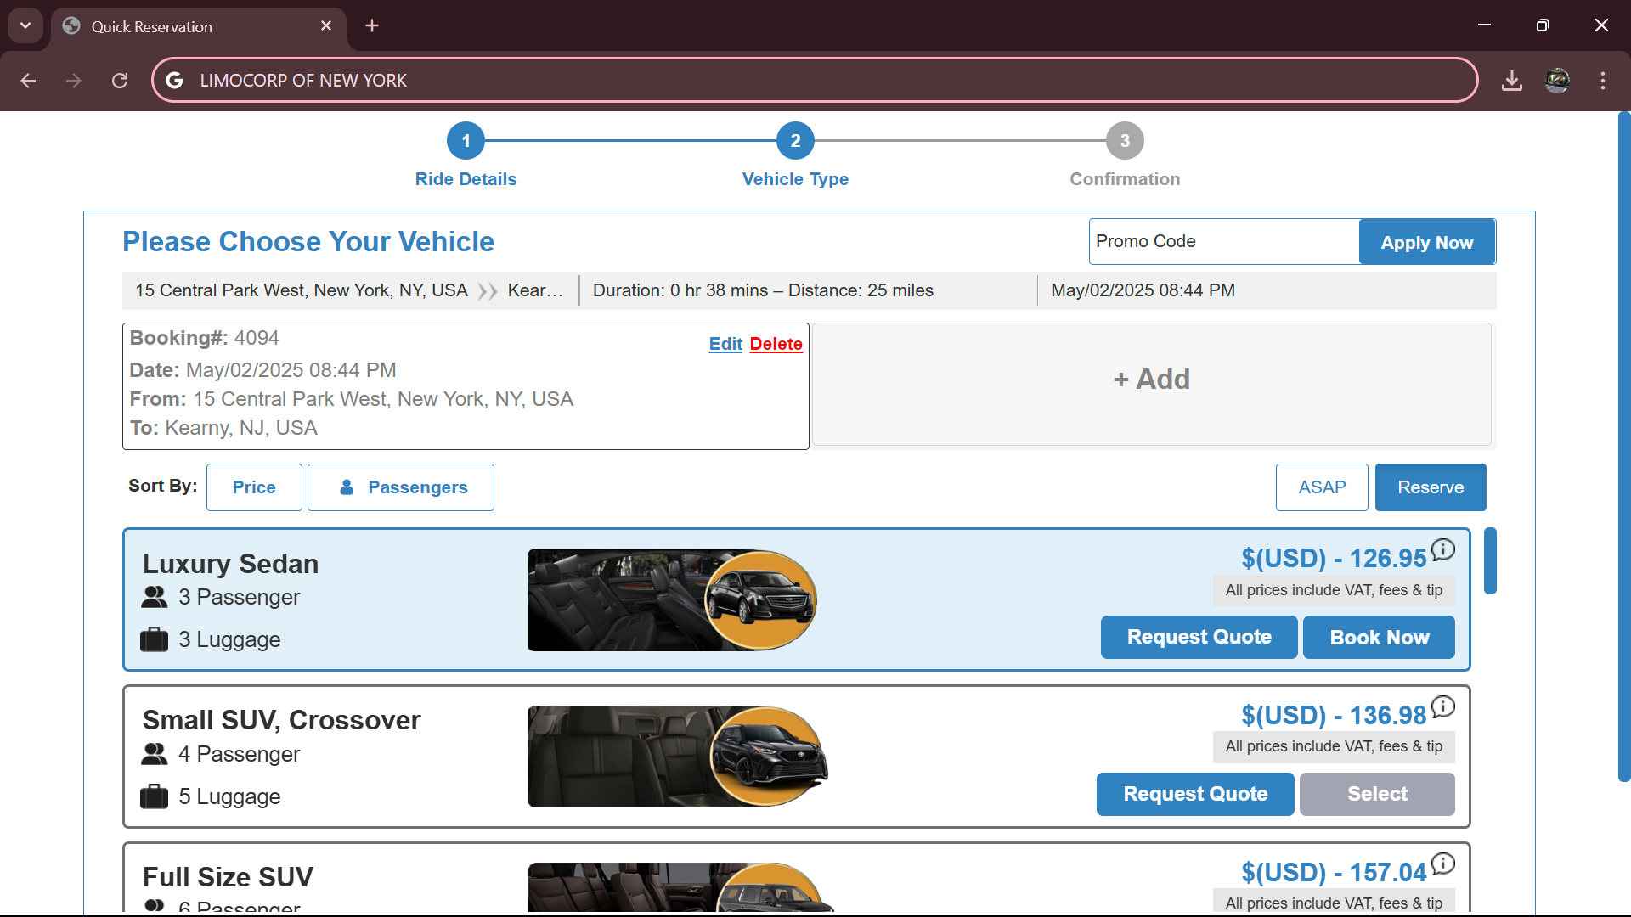Apply the promo code with Apply Now
This screenshot has height=917, width=1631.
1427,242
